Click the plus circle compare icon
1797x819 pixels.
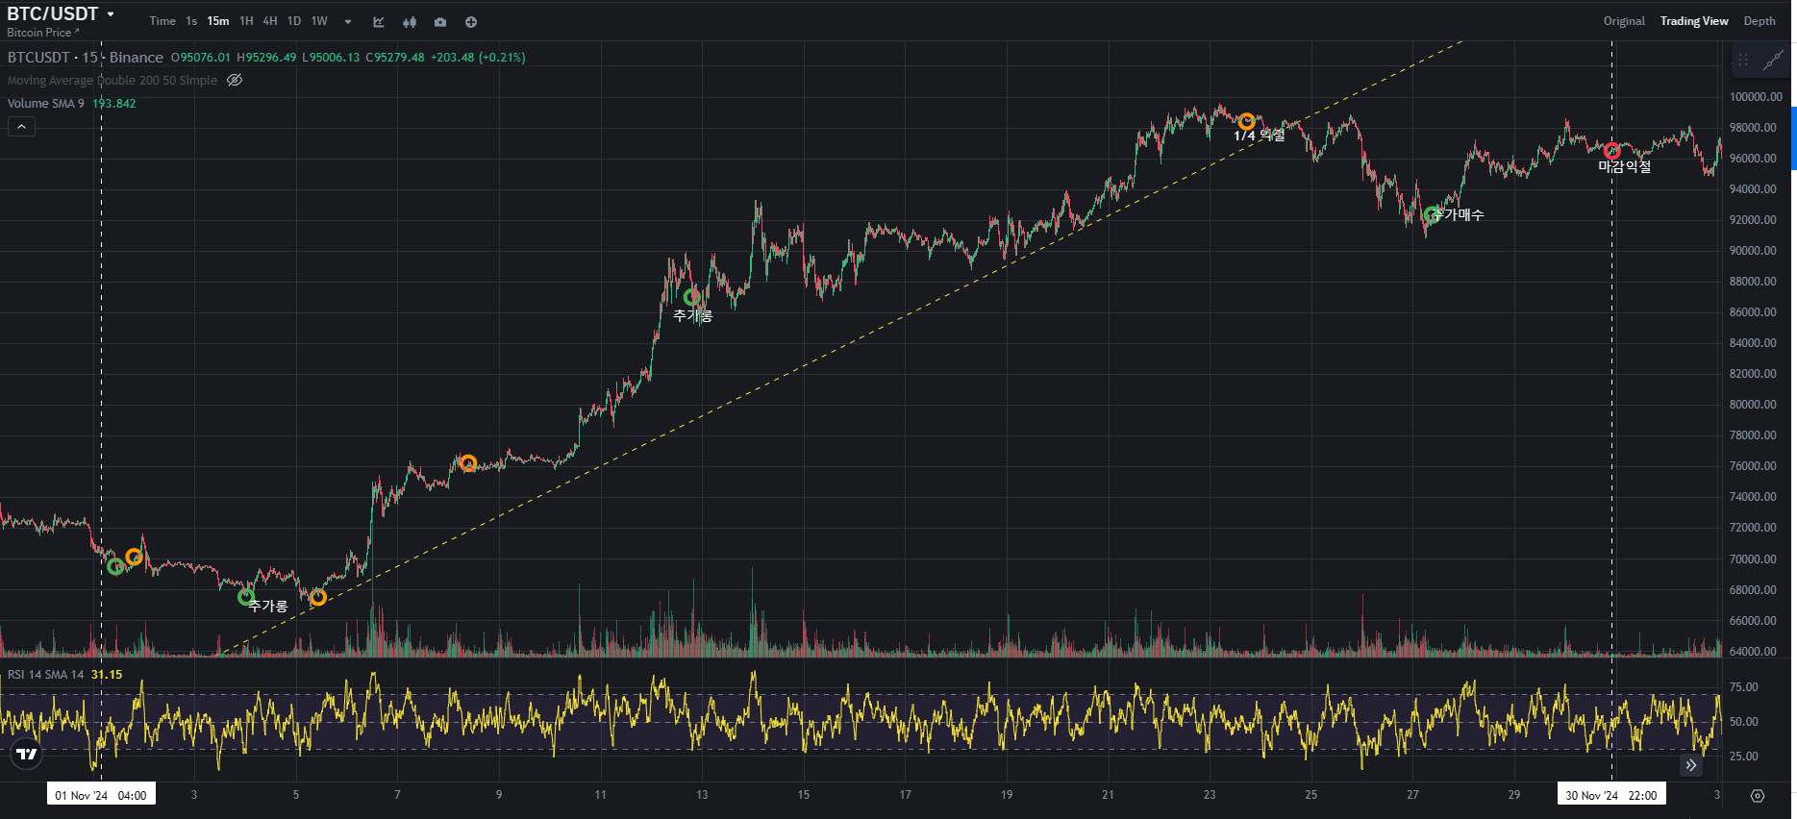point(471,22)
